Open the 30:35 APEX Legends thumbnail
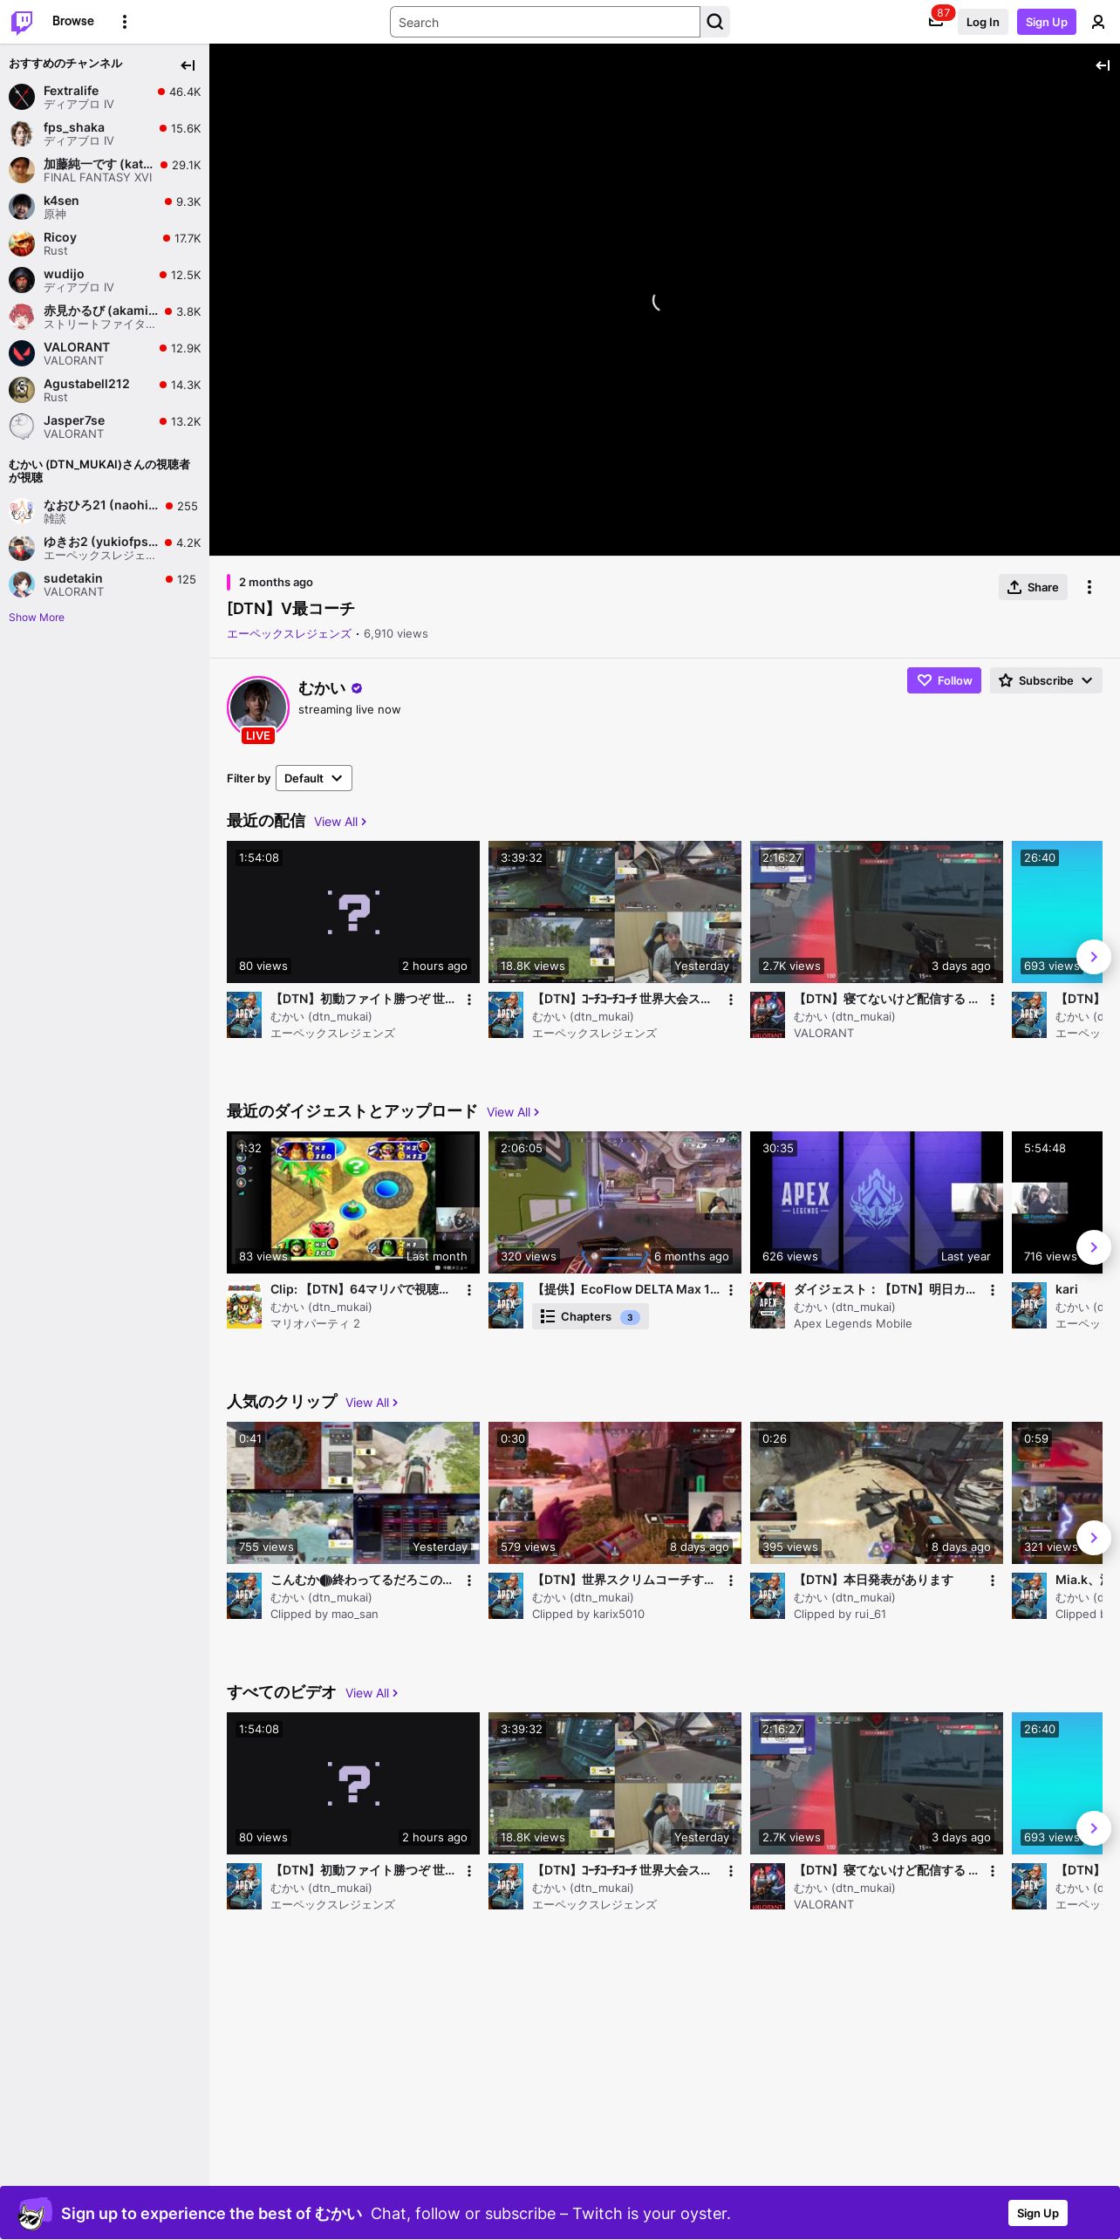Image resolution: width=1120 pixels, height=2240 pixels. 877,1202
